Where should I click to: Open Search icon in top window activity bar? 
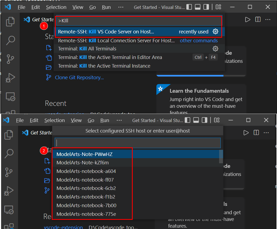10,40
